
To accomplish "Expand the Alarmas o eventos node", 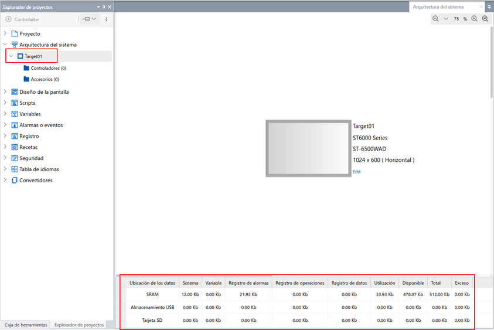I will pos(5,125).
